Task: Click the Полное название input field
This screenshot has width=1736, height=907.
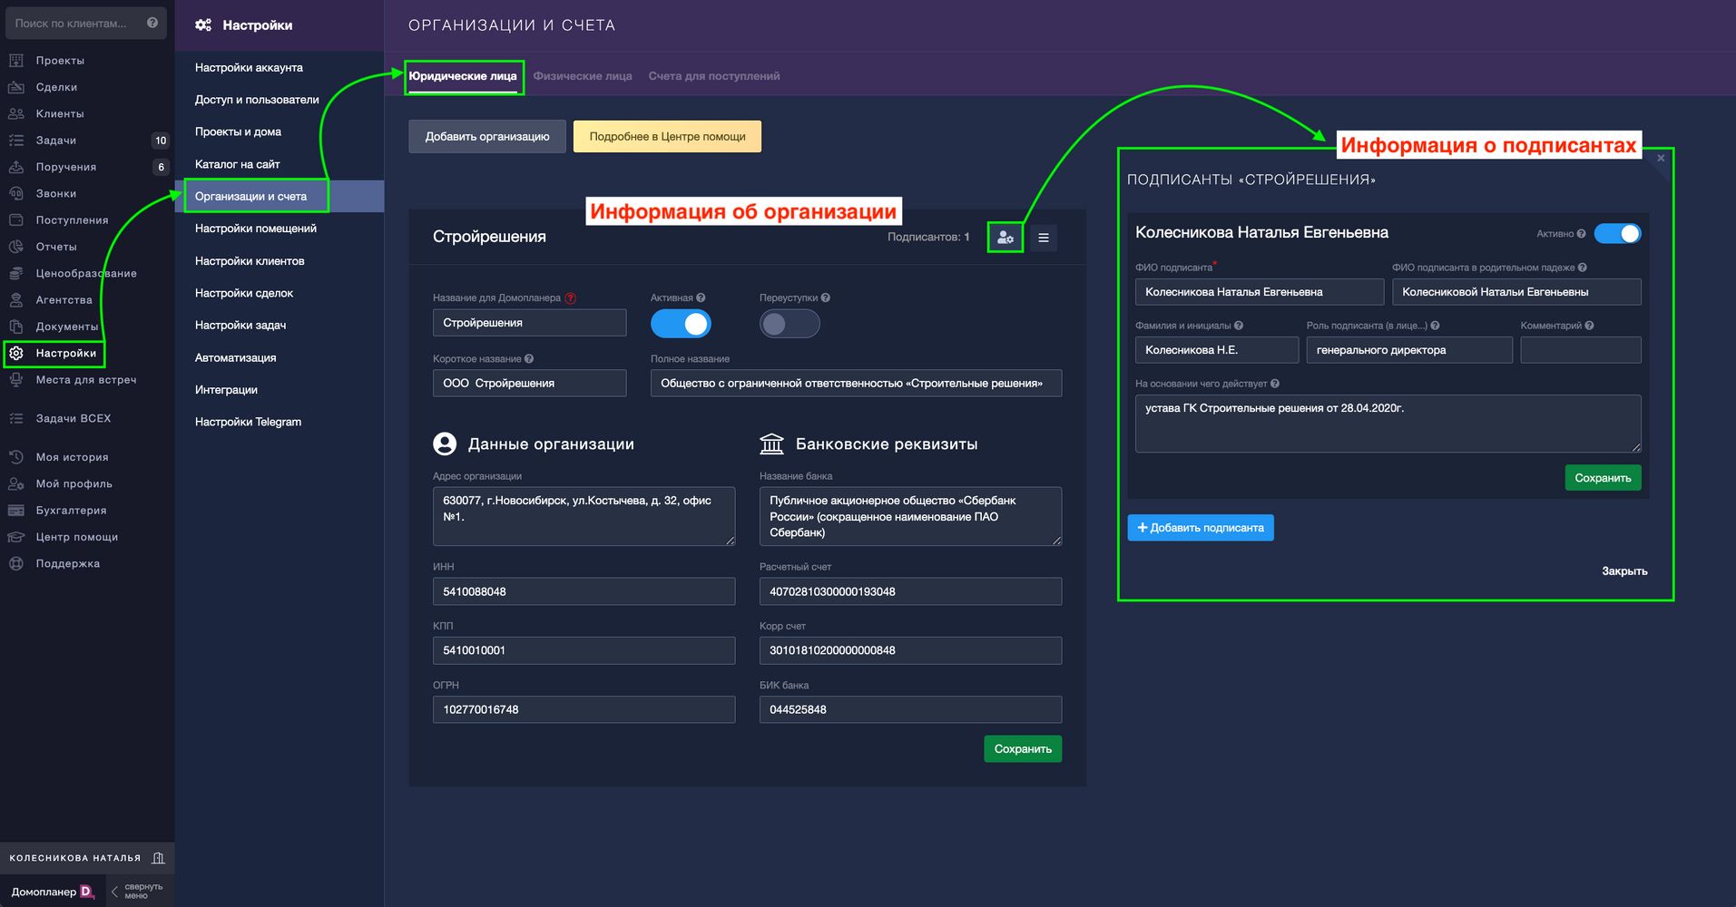Action: click(x=856, y=383)
